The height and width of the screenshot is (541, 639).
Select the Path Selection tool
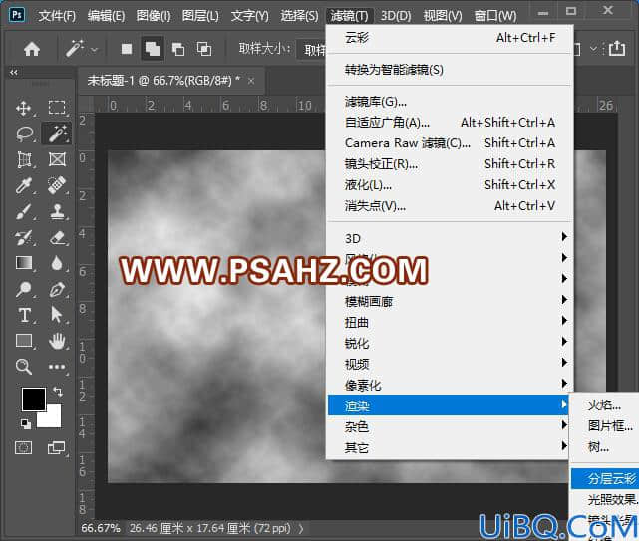coord(57,315)
